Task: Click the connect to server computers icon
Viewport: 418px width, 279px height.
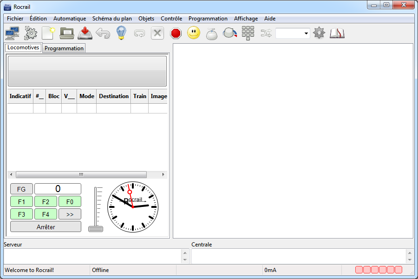Action: (x=12, y=33)
